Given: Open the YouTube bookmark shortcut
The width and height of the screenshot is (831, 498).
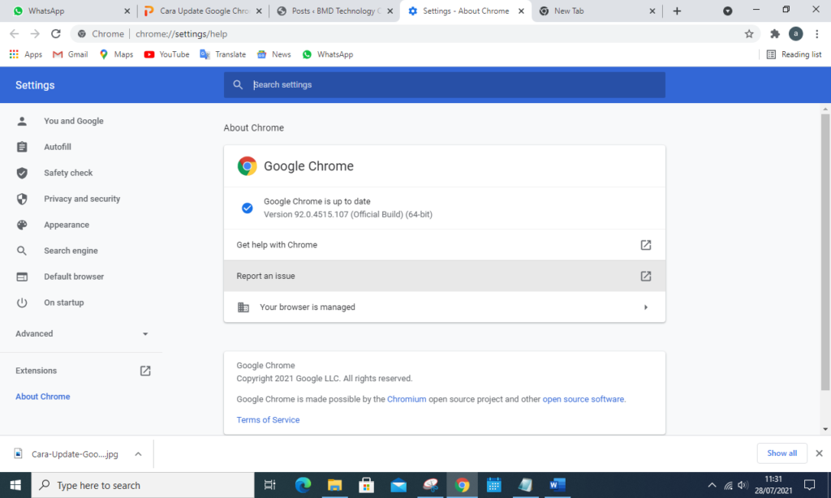Looking at the screenshot, I should tap(166, 54).
